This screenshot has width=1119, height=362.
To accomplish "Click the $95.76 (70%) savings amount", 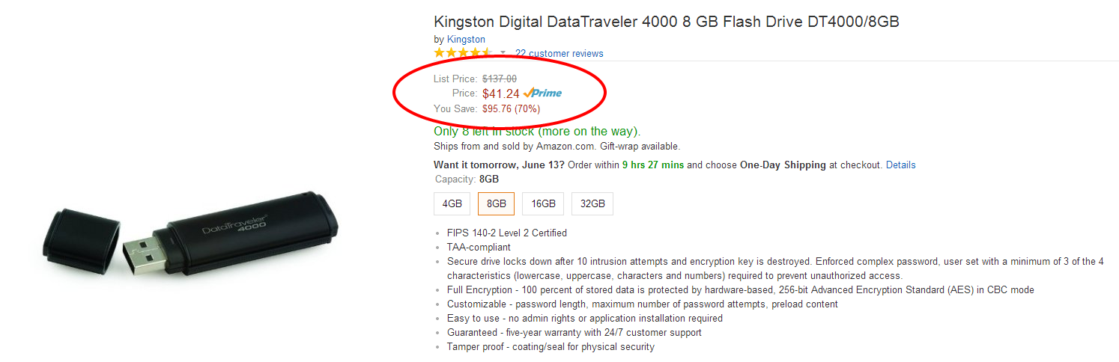I will click(511, 108).
